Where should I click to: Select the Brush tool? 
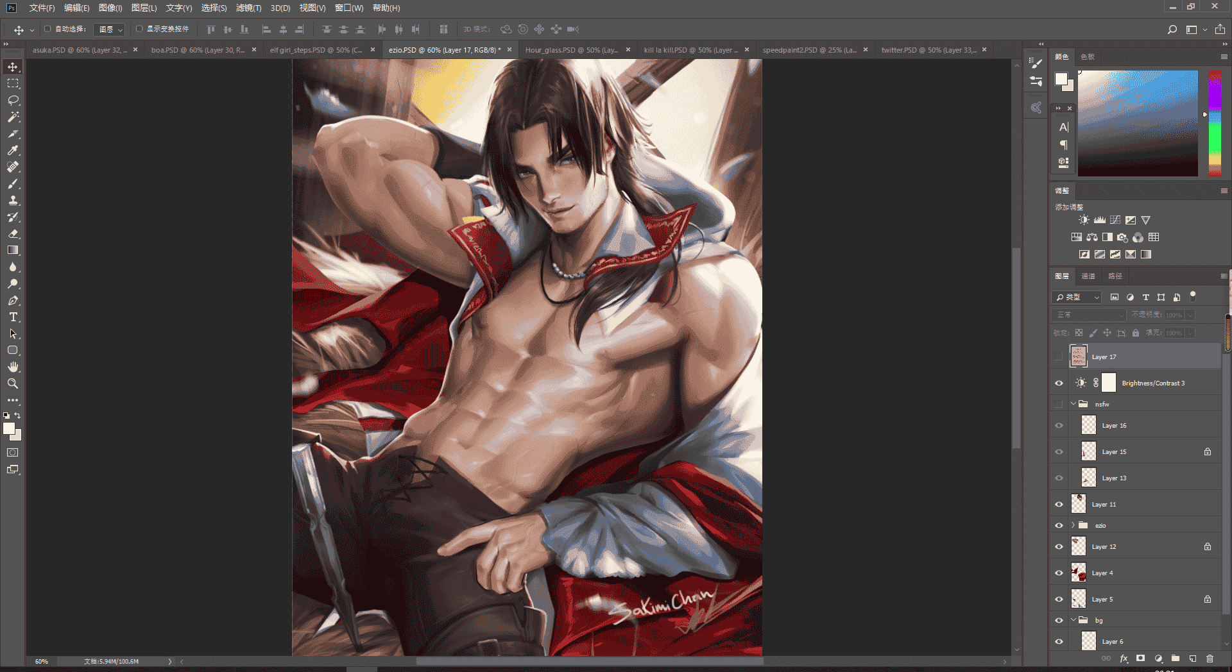pyautogui.click(x=13, y=184)
